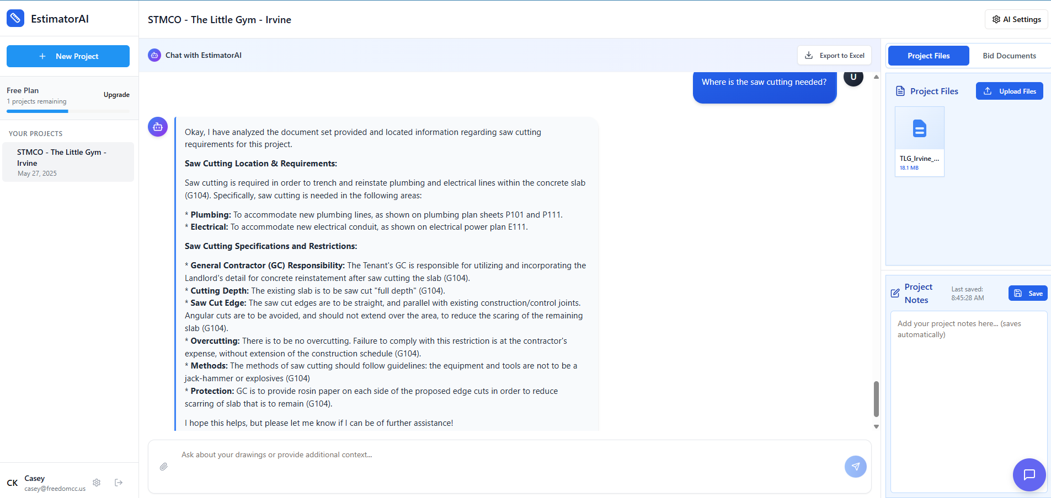This screenshot has width=1051, height=498.
Task: Open account settings gear icon
Action: point(97,483)
